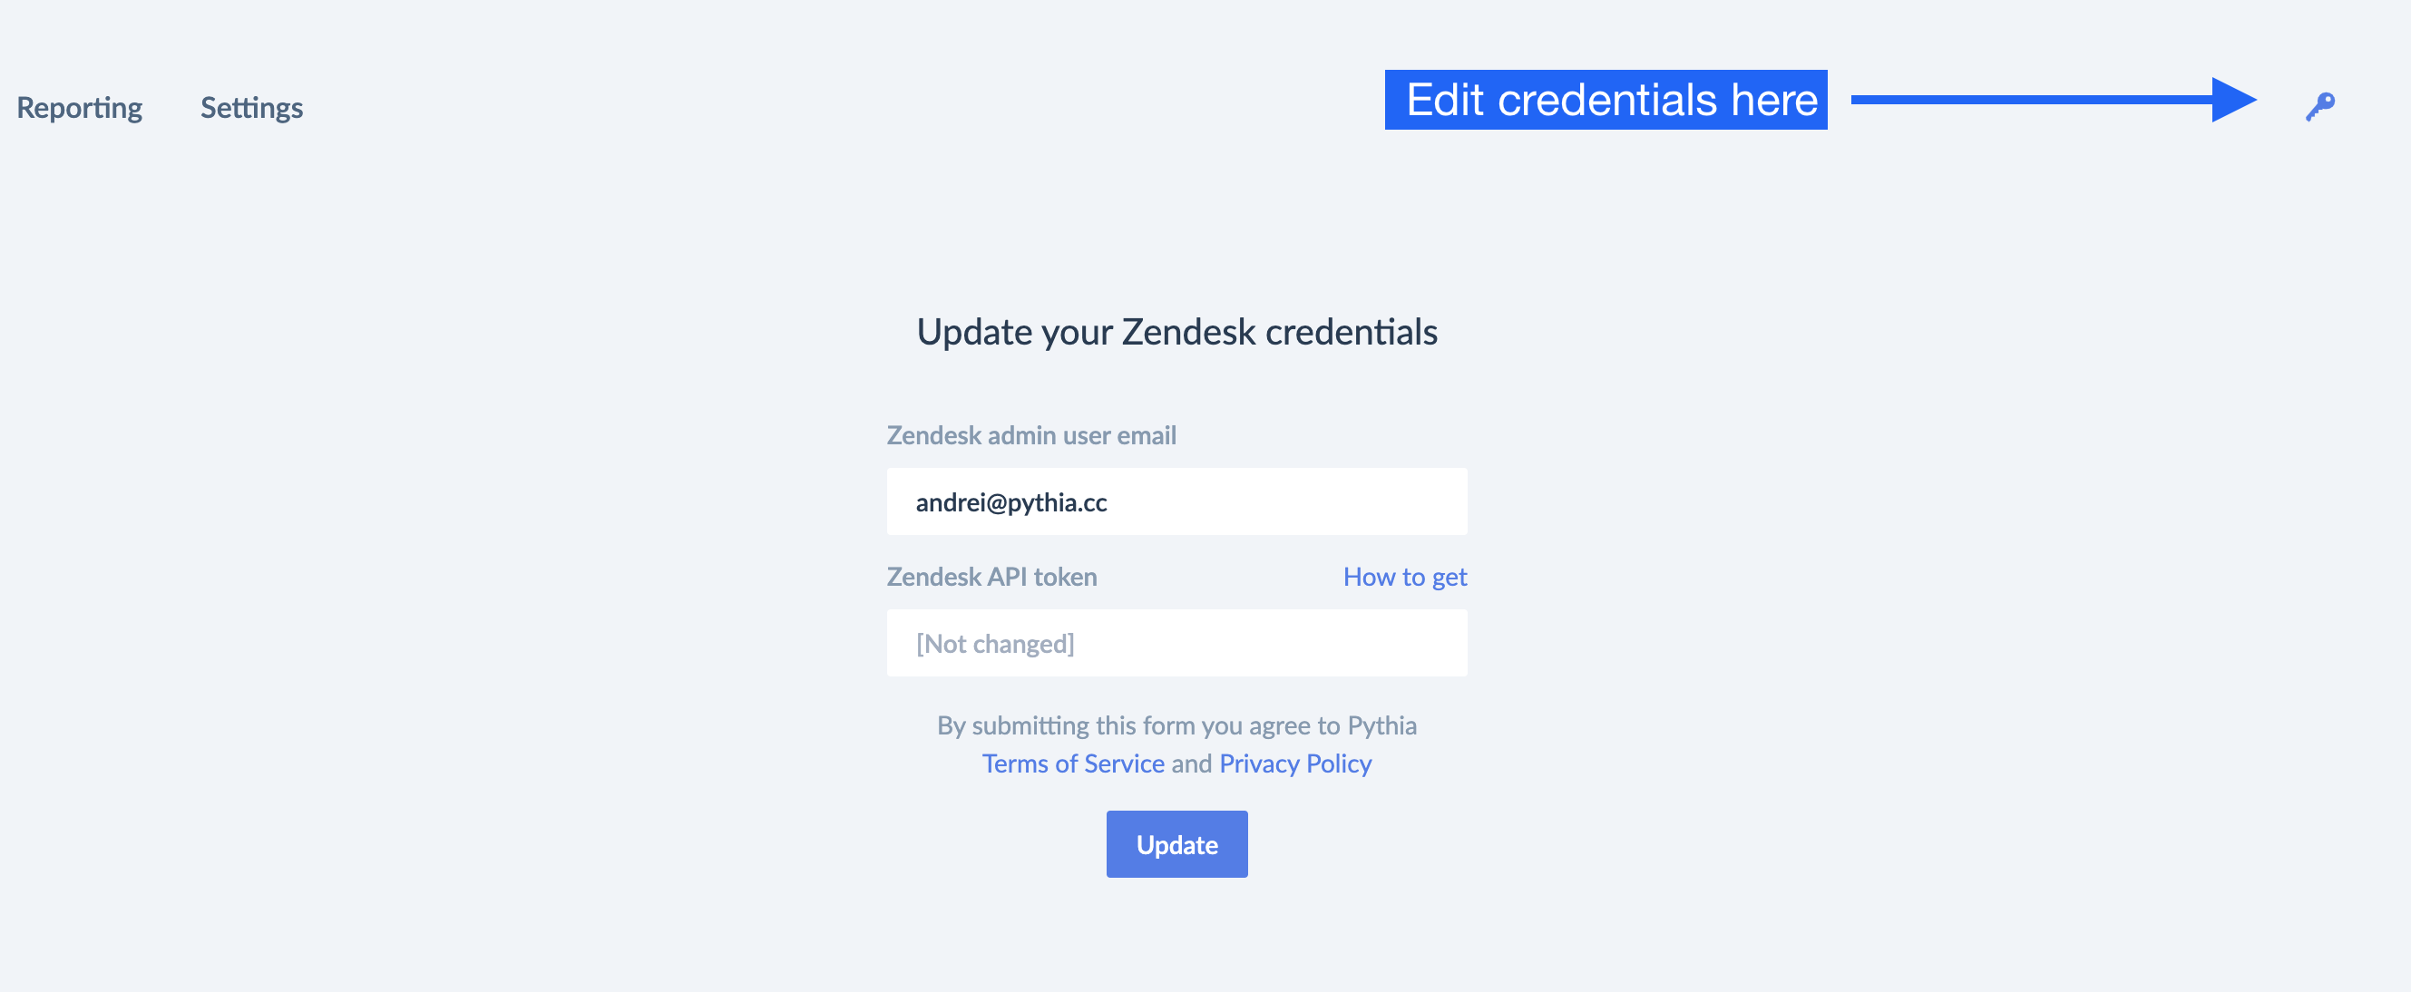This screenshot has height=992, width=2411.
Task: Click the By submitting this form text
Action: click(1176, 725)
